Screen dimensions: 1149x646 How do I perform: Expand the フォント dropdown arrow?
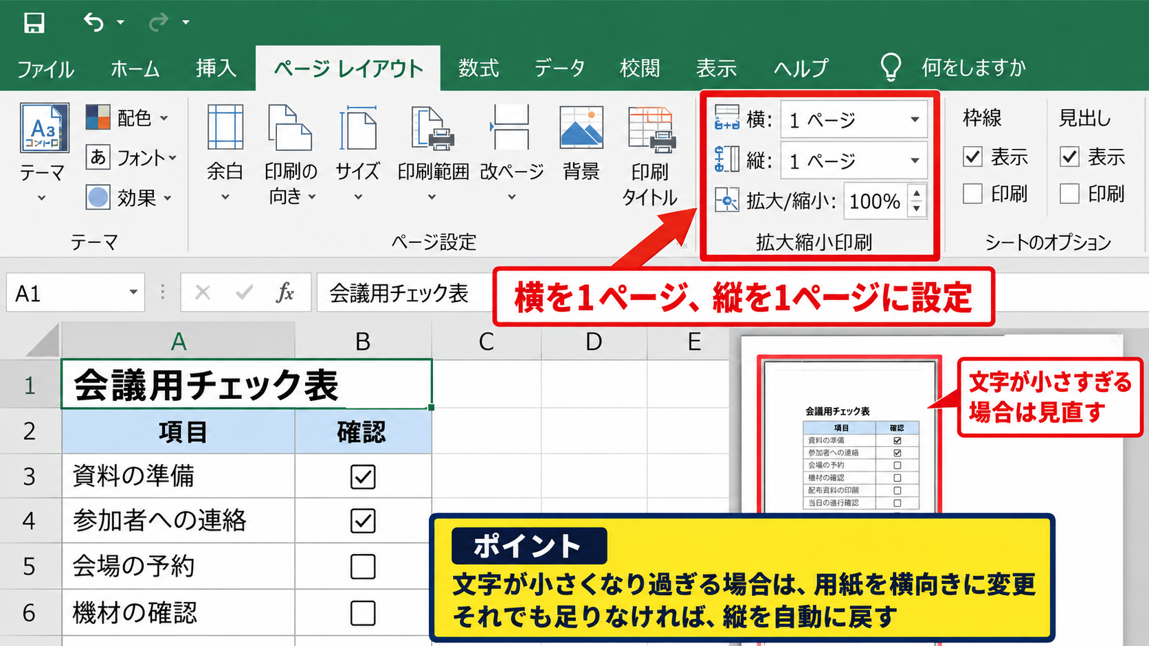coord(172,158)
